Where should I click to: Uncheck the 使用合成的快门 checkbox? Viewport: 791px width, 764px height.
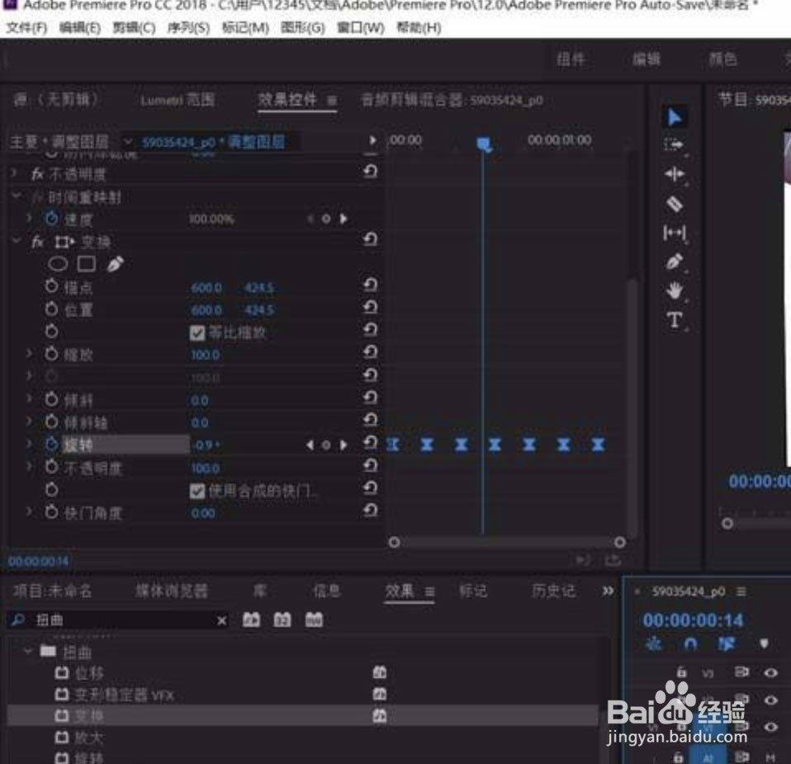(197, 492)
